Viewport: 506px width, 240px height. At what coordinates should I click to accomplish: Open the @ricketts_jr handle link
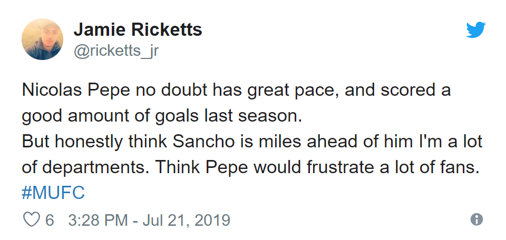click(x=116, y=52)
